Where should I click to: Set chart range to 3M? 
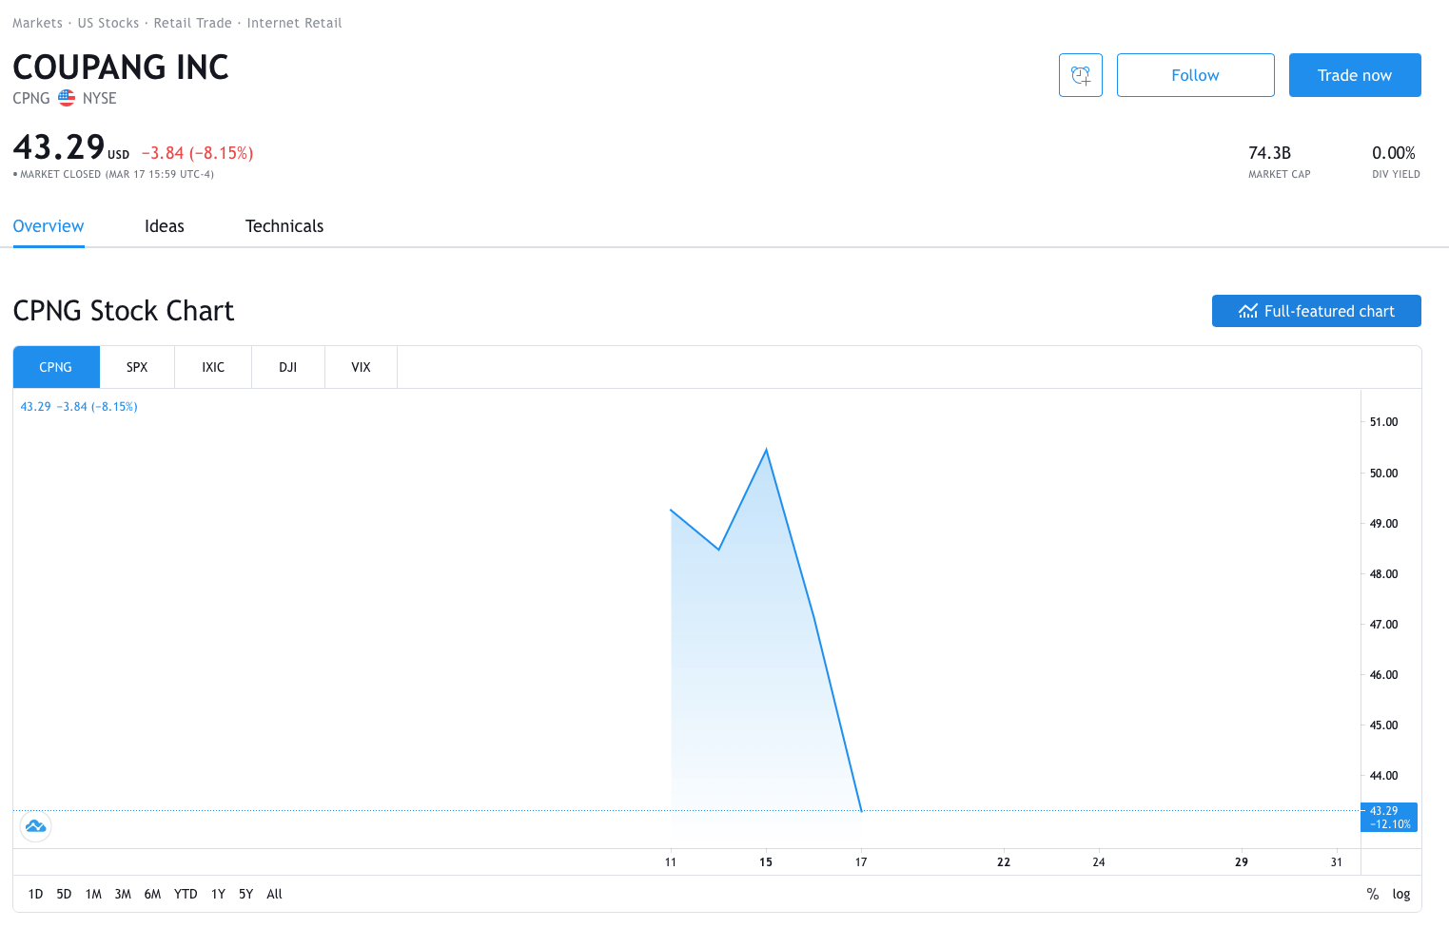pos(123,894)
